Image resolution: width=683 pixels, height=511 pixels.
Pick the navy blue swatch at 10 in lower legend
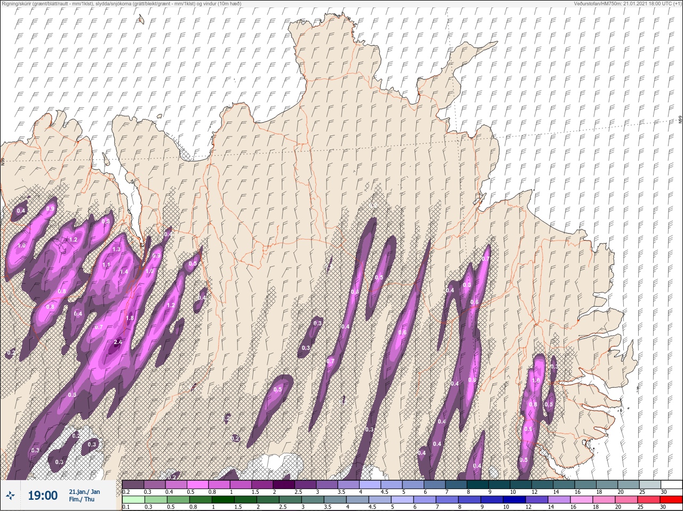point(514,500)
